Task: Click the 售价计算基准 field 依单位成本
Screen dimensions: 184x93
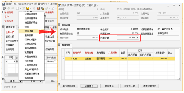Action: [x=168, y=33]
